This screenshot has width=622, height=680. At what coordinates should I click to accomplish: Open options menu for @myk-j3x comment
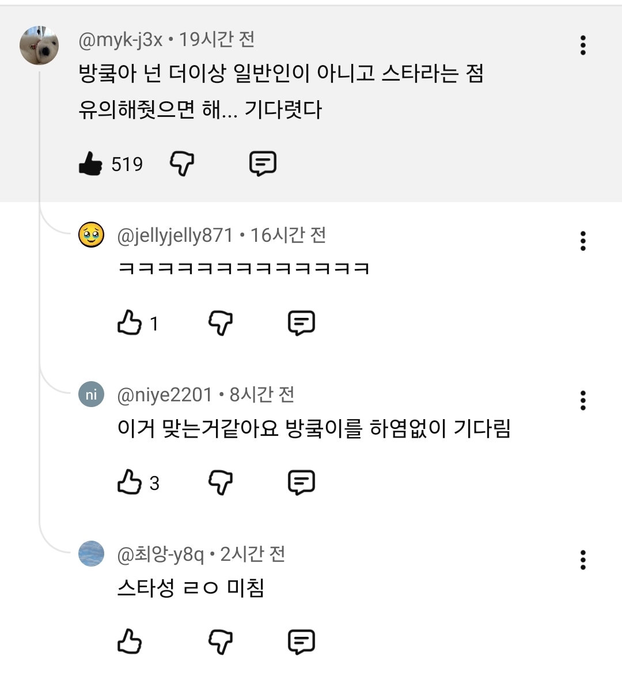tap(583, 45)
